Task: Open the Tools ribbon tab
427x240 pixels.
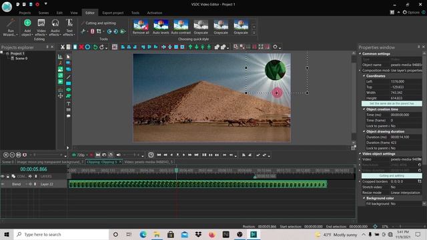Action: (135, 13)
